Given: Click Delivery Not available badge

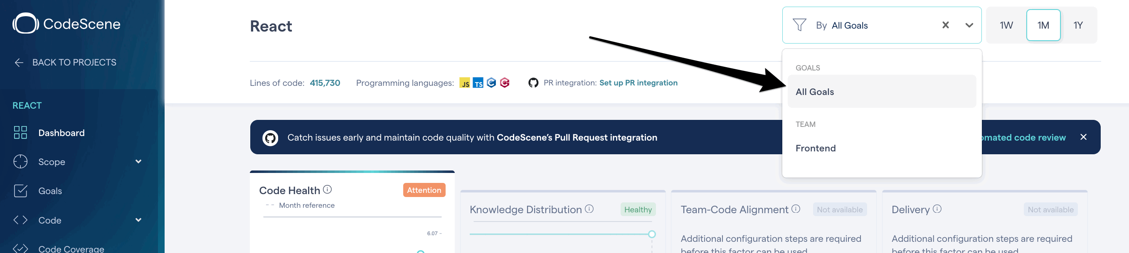Looking at the screenshot, I should (1050, 209).
